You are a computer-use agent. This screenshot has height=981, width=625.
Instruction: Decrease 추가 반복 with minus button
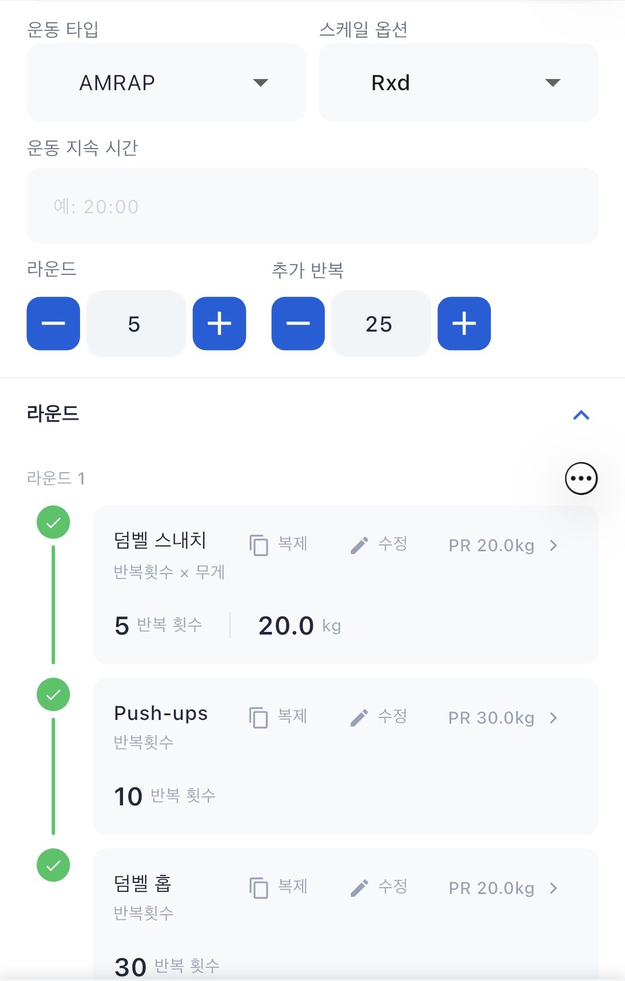coord(298,324)
